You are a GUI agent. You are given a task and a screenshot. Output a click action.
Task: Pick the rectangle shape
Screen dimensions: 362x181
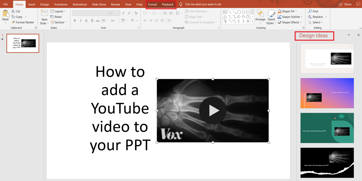(239, 12)
